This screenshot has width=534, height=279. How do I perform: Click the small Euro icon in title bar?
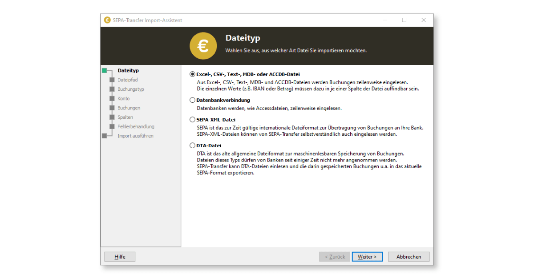[107, 20]
